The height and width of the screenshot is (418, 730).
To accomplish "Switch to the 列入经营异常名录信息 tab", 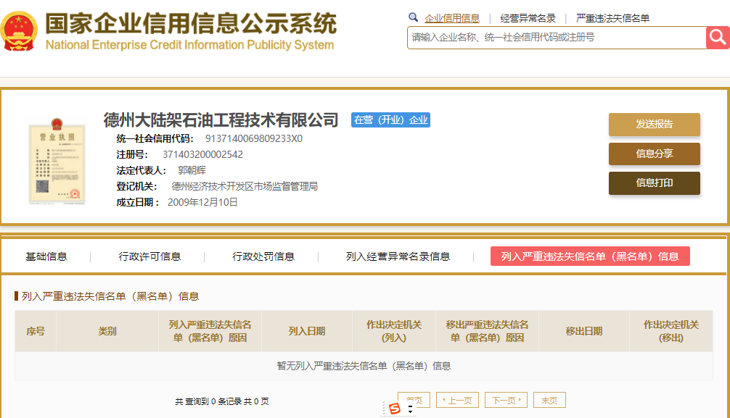I will tap(398, 256).
